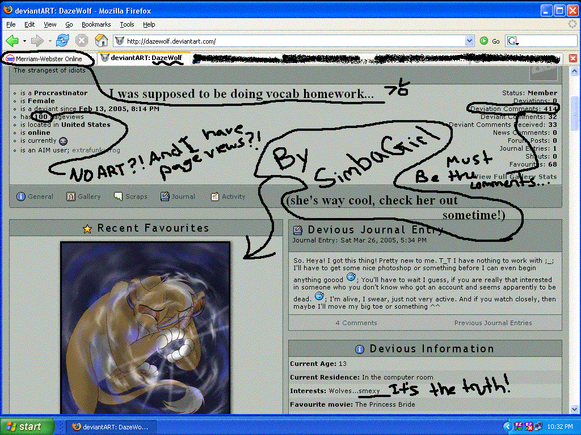This screenshot has width=581, height=435.
Task: Click 'Deviant Comments Received: 33' text
Action: pos(503,125)
